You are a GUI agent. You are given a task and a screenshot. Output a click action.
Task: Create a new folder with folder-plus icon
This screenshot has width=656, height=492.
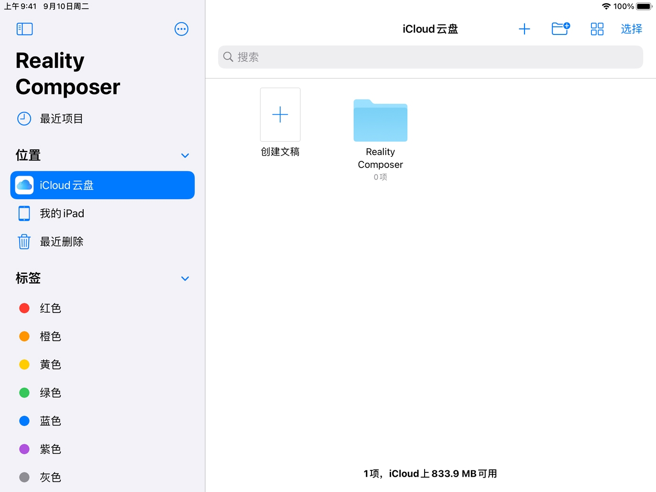pos(561,29)
